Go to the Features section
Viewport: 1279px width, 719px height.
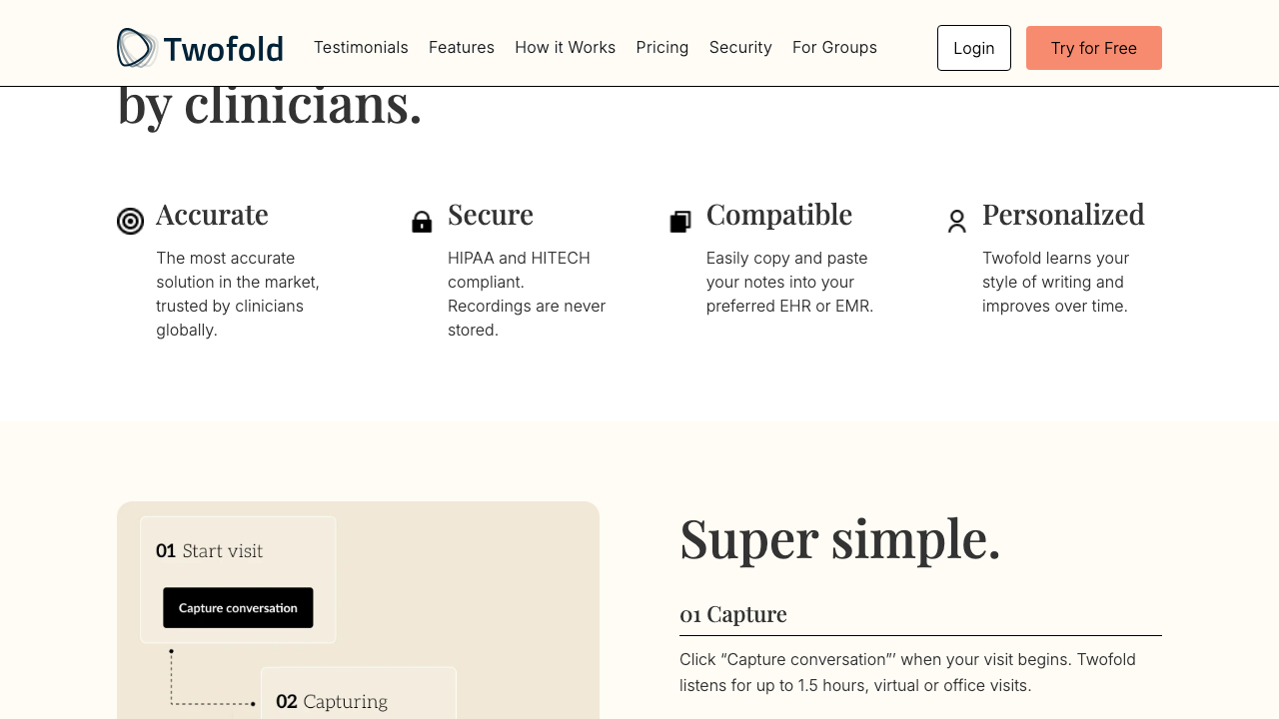click(x=462, y=48)
